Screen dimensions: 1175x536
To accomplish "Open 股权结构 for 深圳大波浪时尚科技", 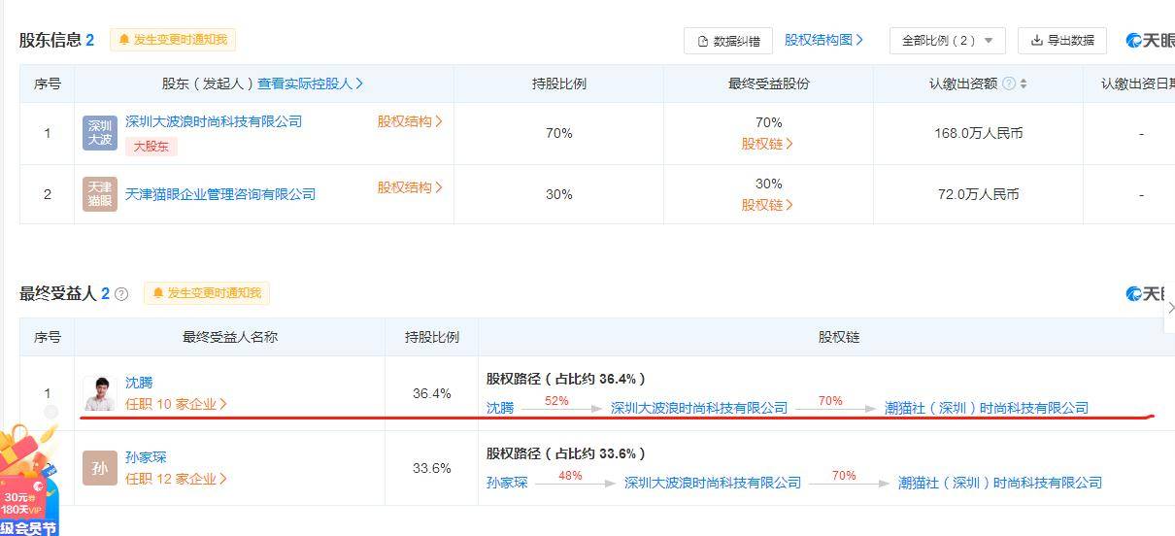I will [x=410, y=121].
